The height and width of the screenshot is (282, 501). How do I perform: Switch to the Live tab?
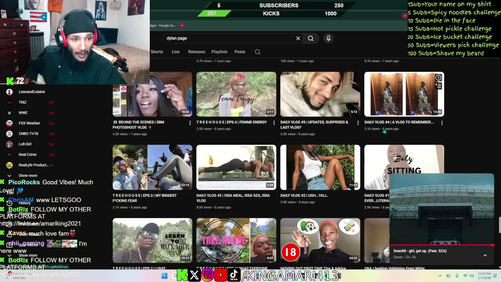(175, 52)
